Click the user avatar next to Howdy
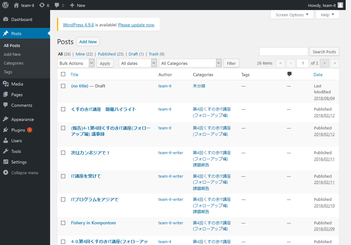 click(x=340, y=5)
